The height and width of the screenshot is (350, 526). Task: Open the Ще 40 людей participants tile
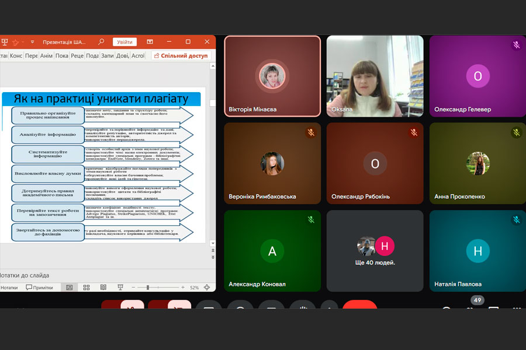[x=375, y=251]
